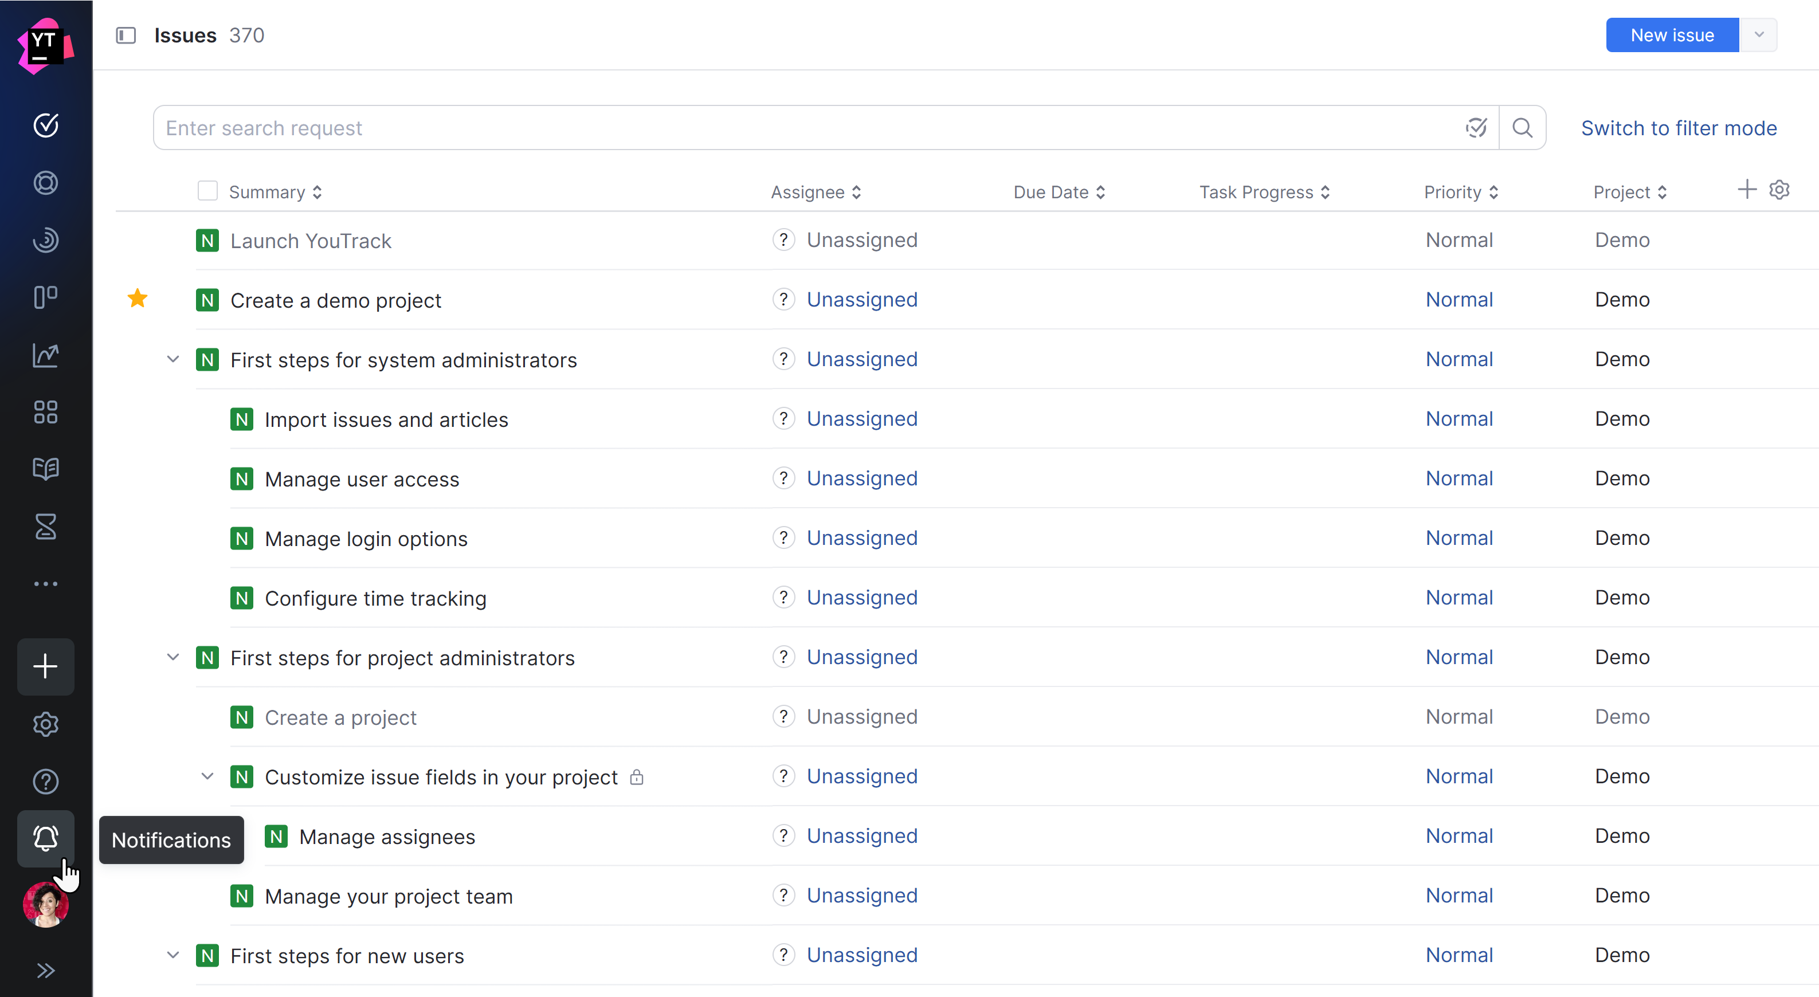Click the Help question mark sidebar icon
This screenshot has width=1819, height=997.
46,782
